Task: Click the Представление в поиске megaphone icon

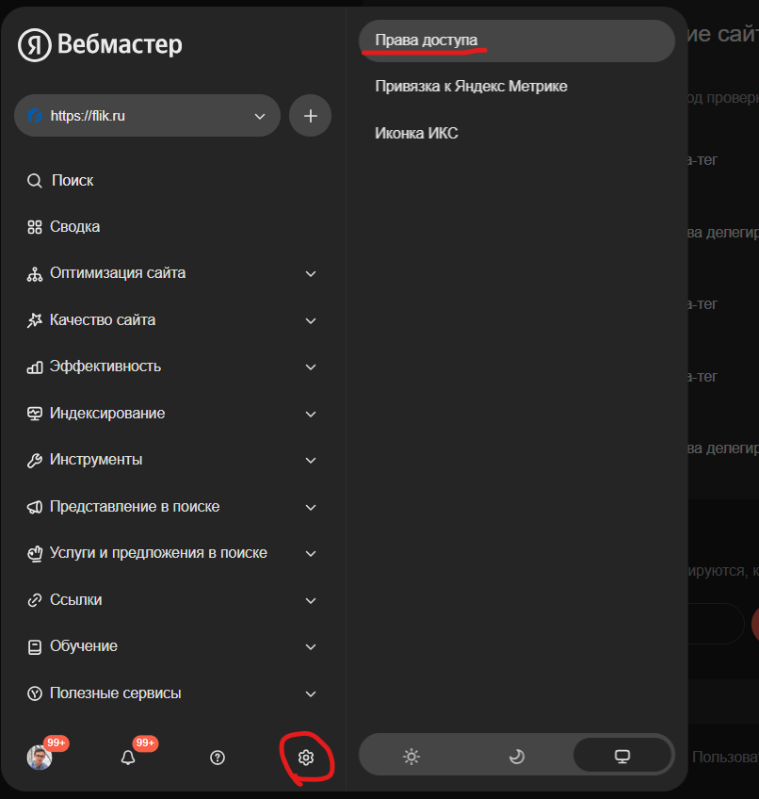Action: (x=35, y=507)
